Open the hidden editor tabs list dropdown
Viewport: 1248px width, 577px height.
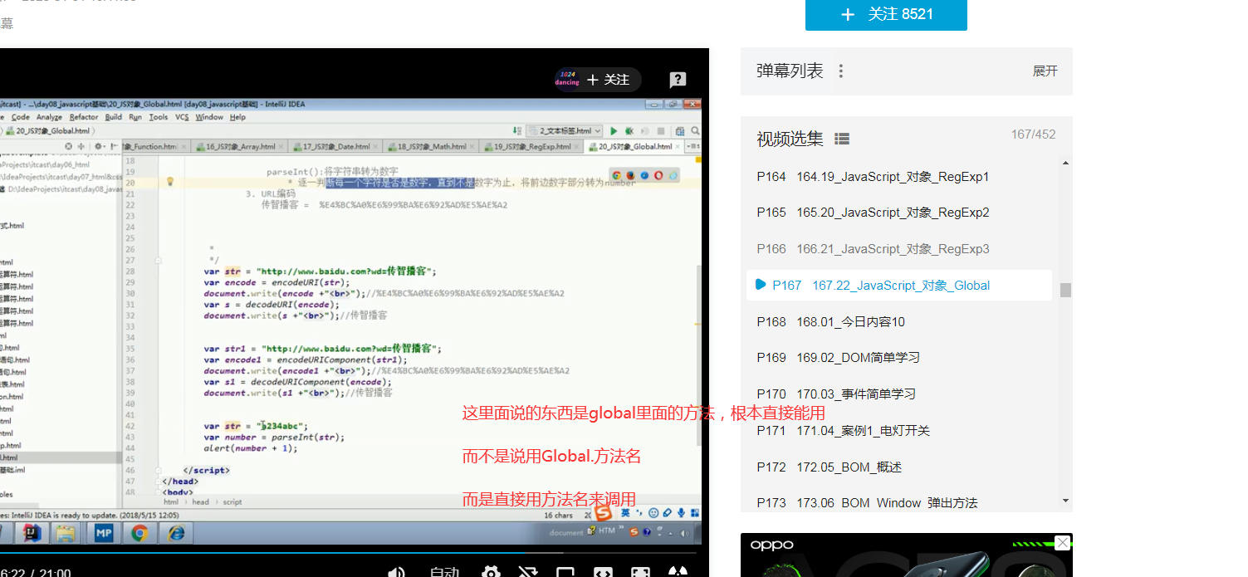(693, 146)
